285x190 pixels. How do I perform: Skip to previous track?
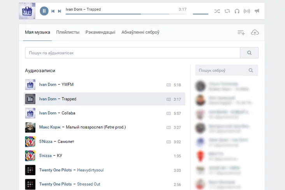point(53,11)
